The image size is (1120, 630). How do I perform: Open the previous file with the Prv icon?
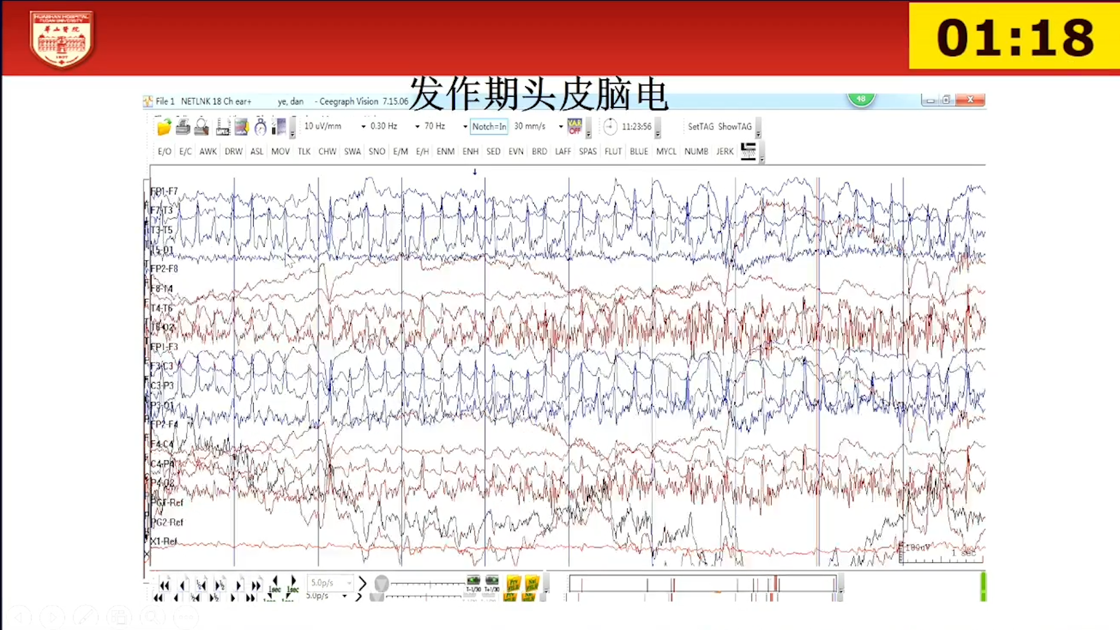[x=513, y=583]
